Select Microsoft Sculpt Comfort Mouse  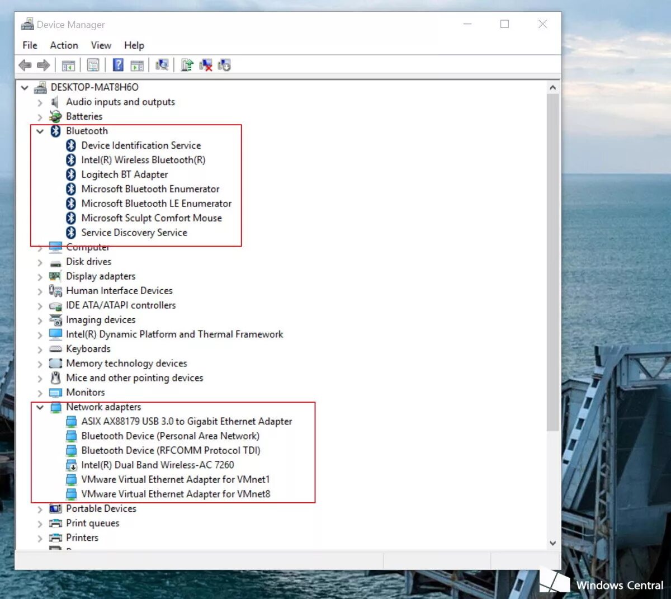pos(152,218)
